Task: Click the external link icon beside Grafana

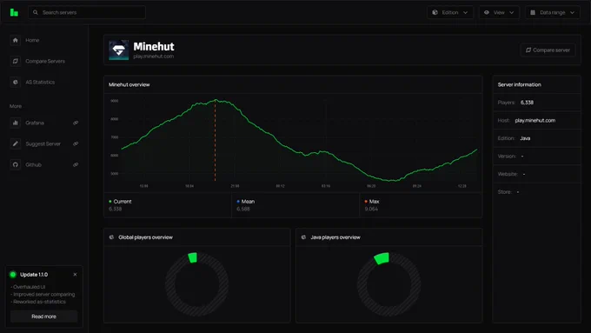Action: (76, 123)
